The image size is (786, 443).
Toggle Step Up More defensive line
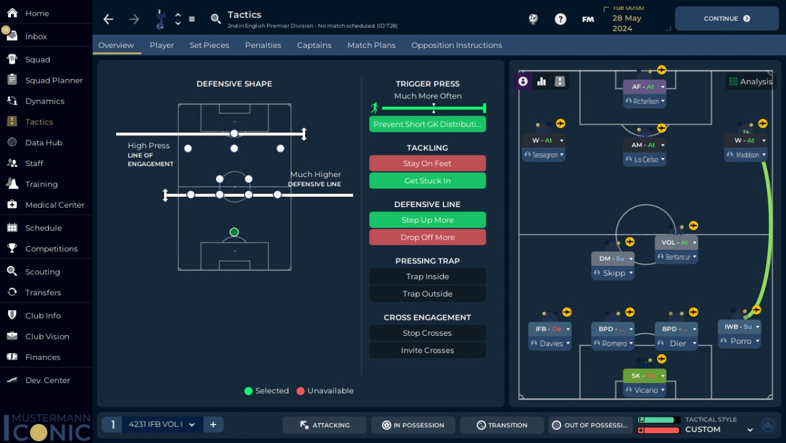click(427, 220)
